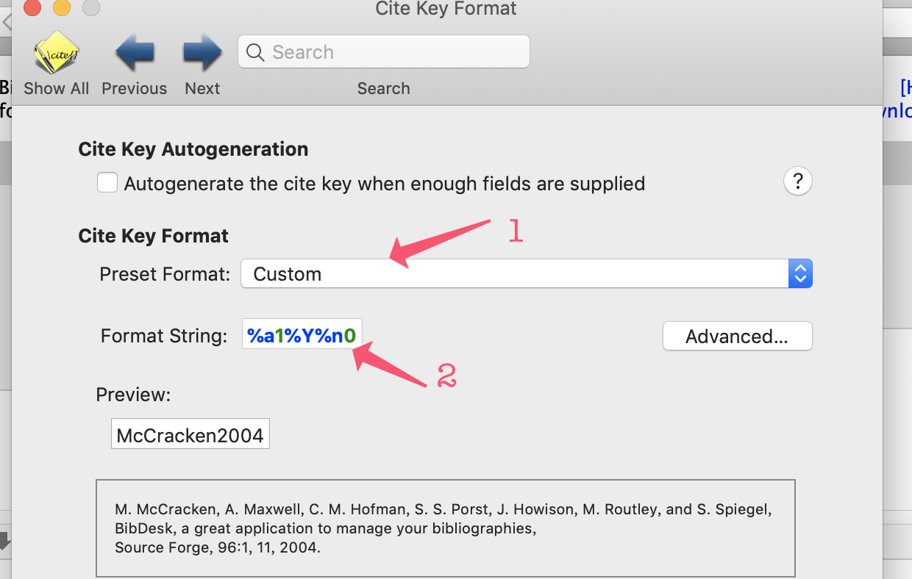Enable autogenerate cite key checkbox
This screenshot has width=912, height=579.
107,182
